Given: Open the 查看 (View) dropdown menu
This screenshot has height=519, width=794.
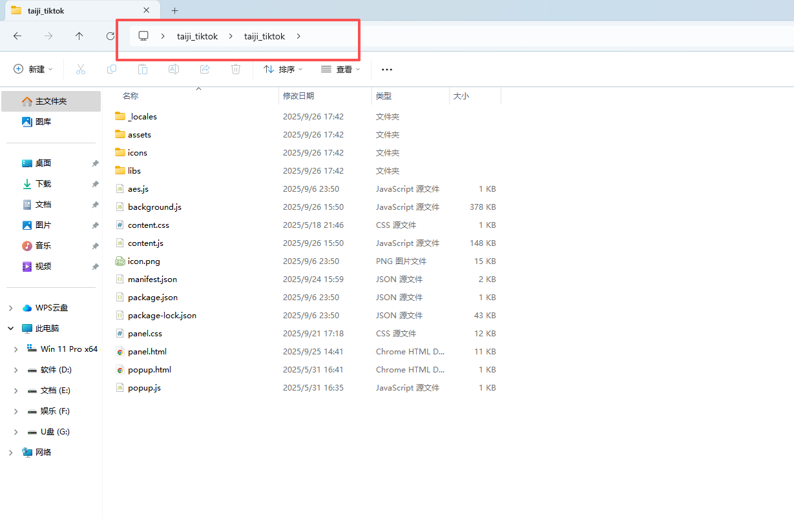Looking at the screenshot, I should (x=340, y=69).
